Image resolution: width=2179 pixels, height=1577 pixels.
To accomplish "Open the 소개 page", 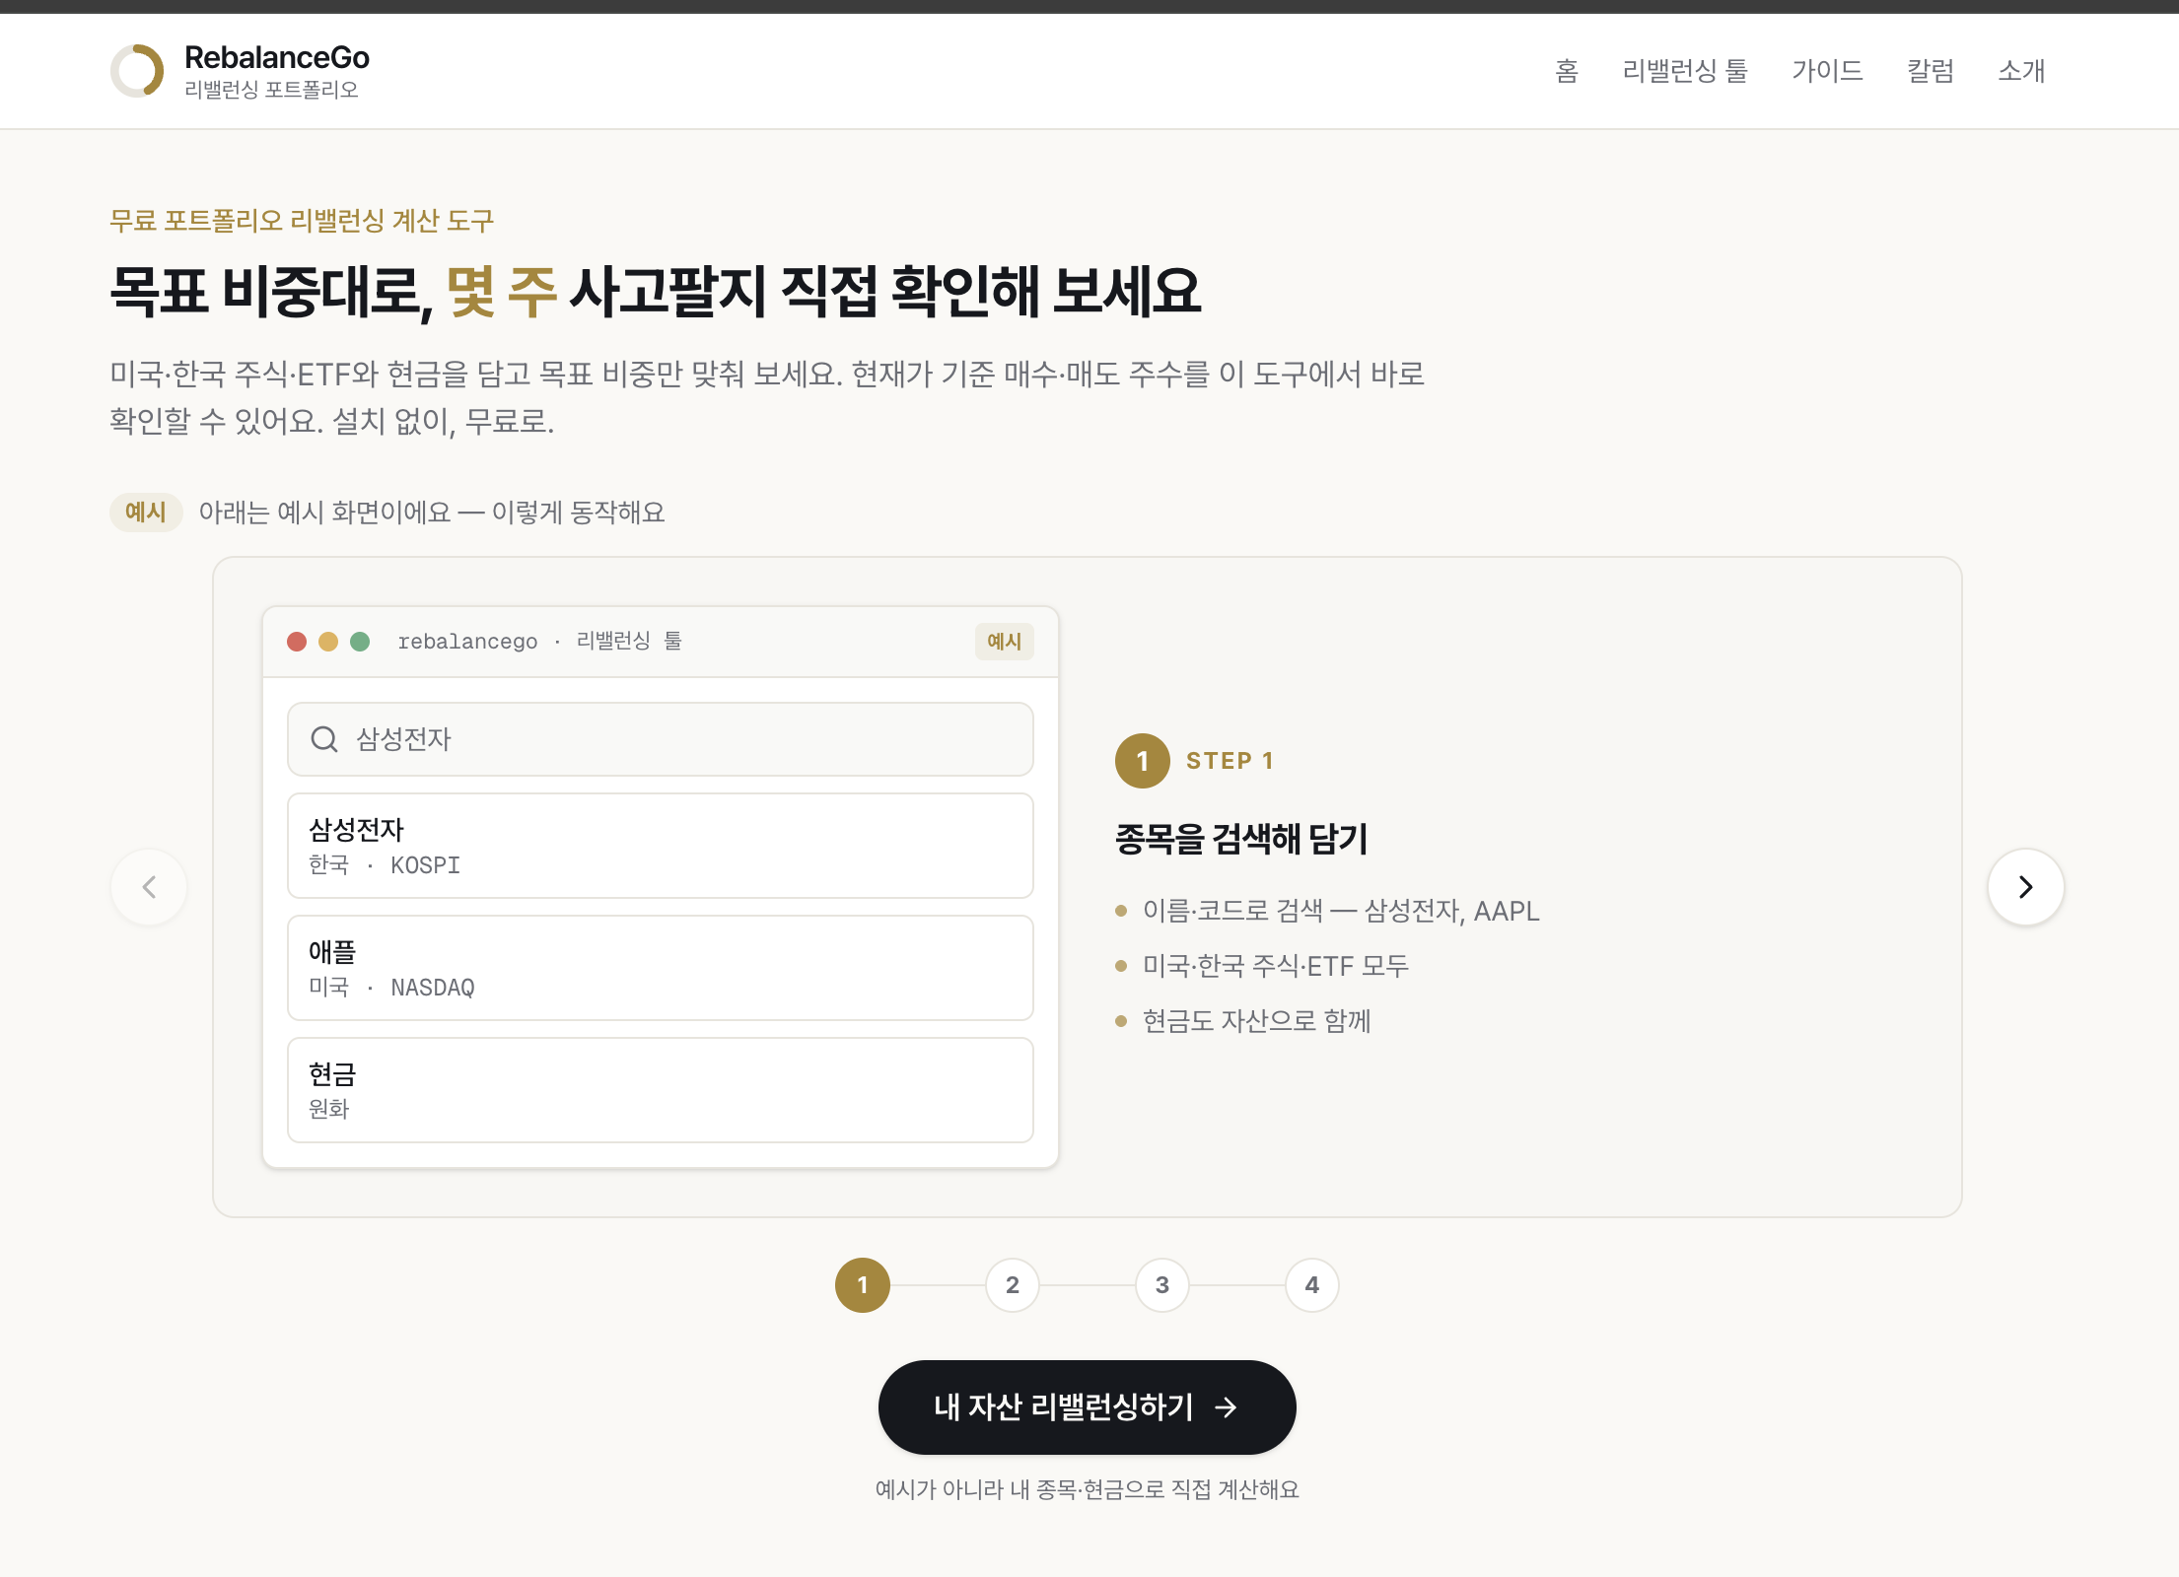I will click(2021, 71).
